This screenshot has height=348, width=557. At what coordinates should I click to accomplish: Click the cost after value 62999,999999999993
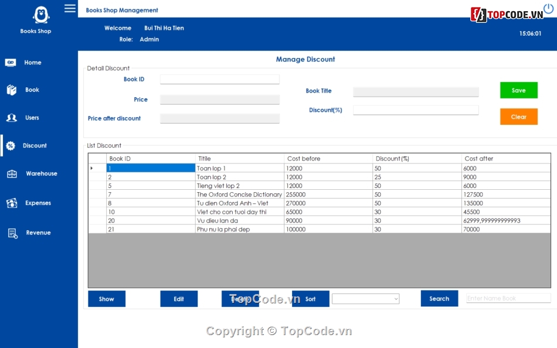[506, 220]
